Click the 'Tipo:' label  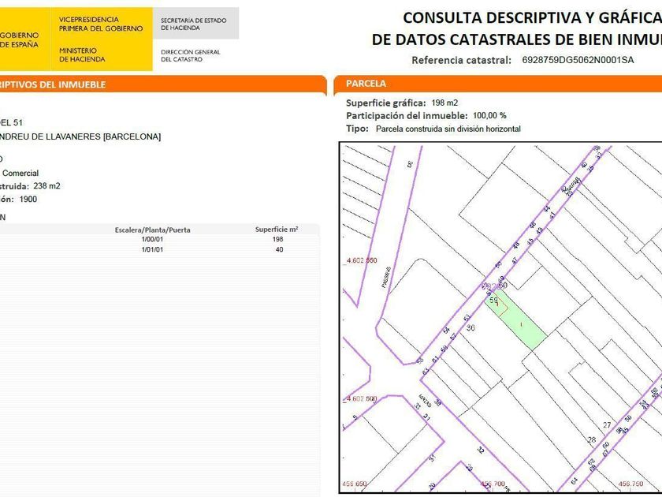[x=357, y=129]
